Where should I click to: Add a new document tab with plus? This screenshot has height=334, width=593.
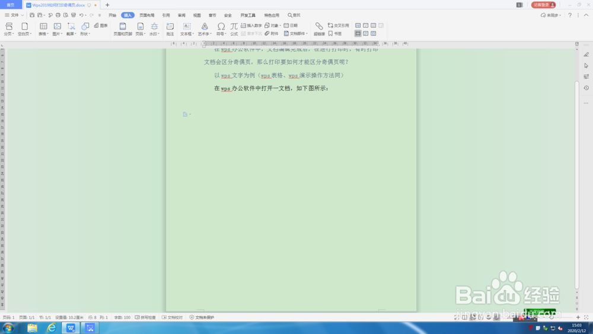107,5
